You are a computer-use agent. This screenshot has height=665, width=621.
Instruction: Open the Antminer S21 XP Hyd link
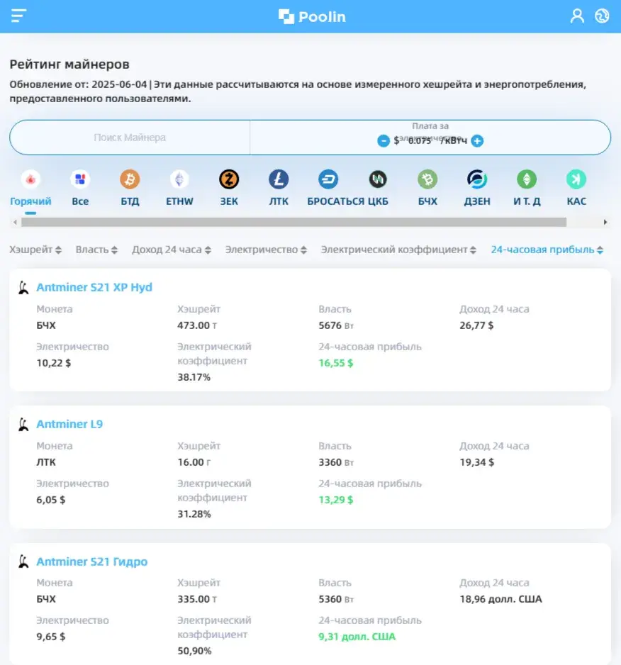click(x=94, y=287)
